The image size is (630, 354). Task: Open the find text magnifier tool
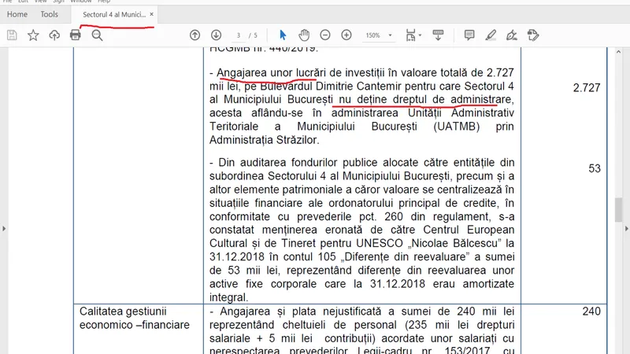(97, 35)
